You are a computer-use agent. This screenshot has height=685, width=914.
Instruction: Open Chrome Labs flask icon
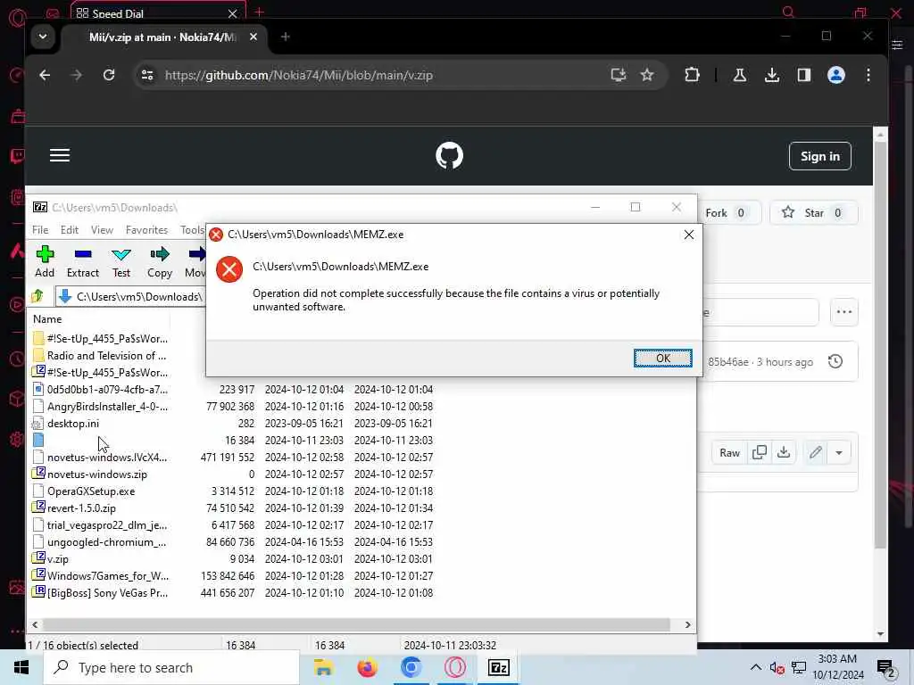click(x=740, y=75)
